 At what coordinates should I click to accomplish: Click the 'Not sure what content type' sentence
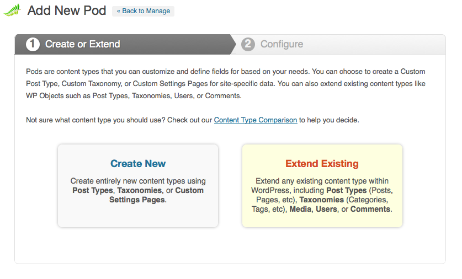click(193, 120)
